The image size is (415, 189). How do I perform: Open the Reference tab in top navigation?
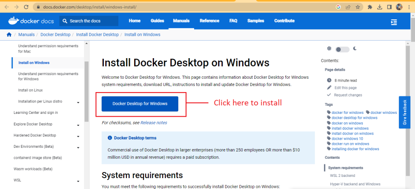tap(210, 21)
